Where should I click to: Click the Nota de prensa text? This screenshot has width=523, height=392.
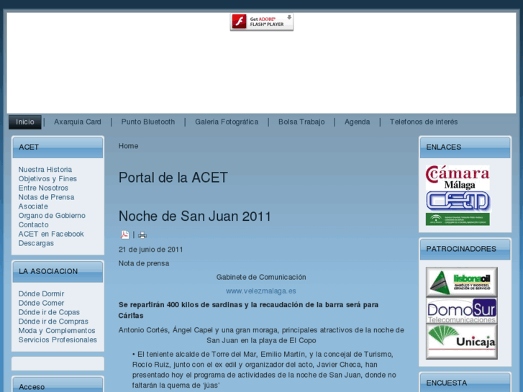click(144, 263)
